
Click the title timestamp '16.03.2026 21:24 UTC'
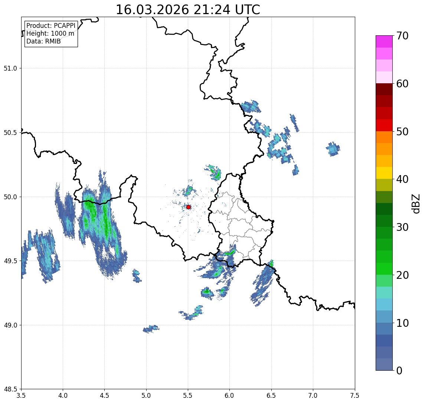[x=188, y=10]
